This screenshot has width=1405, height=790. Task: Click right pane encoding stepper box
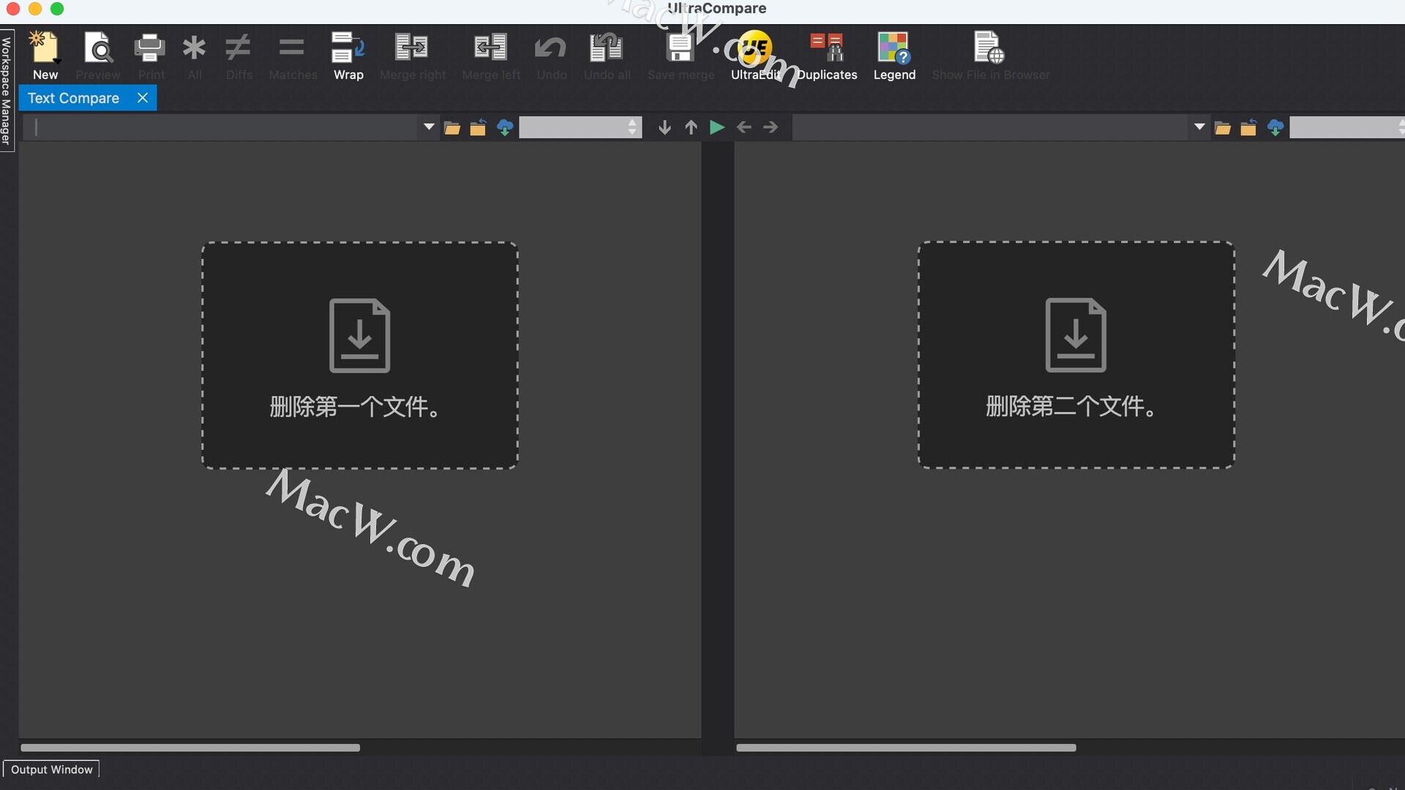[x=1347, y=127]
